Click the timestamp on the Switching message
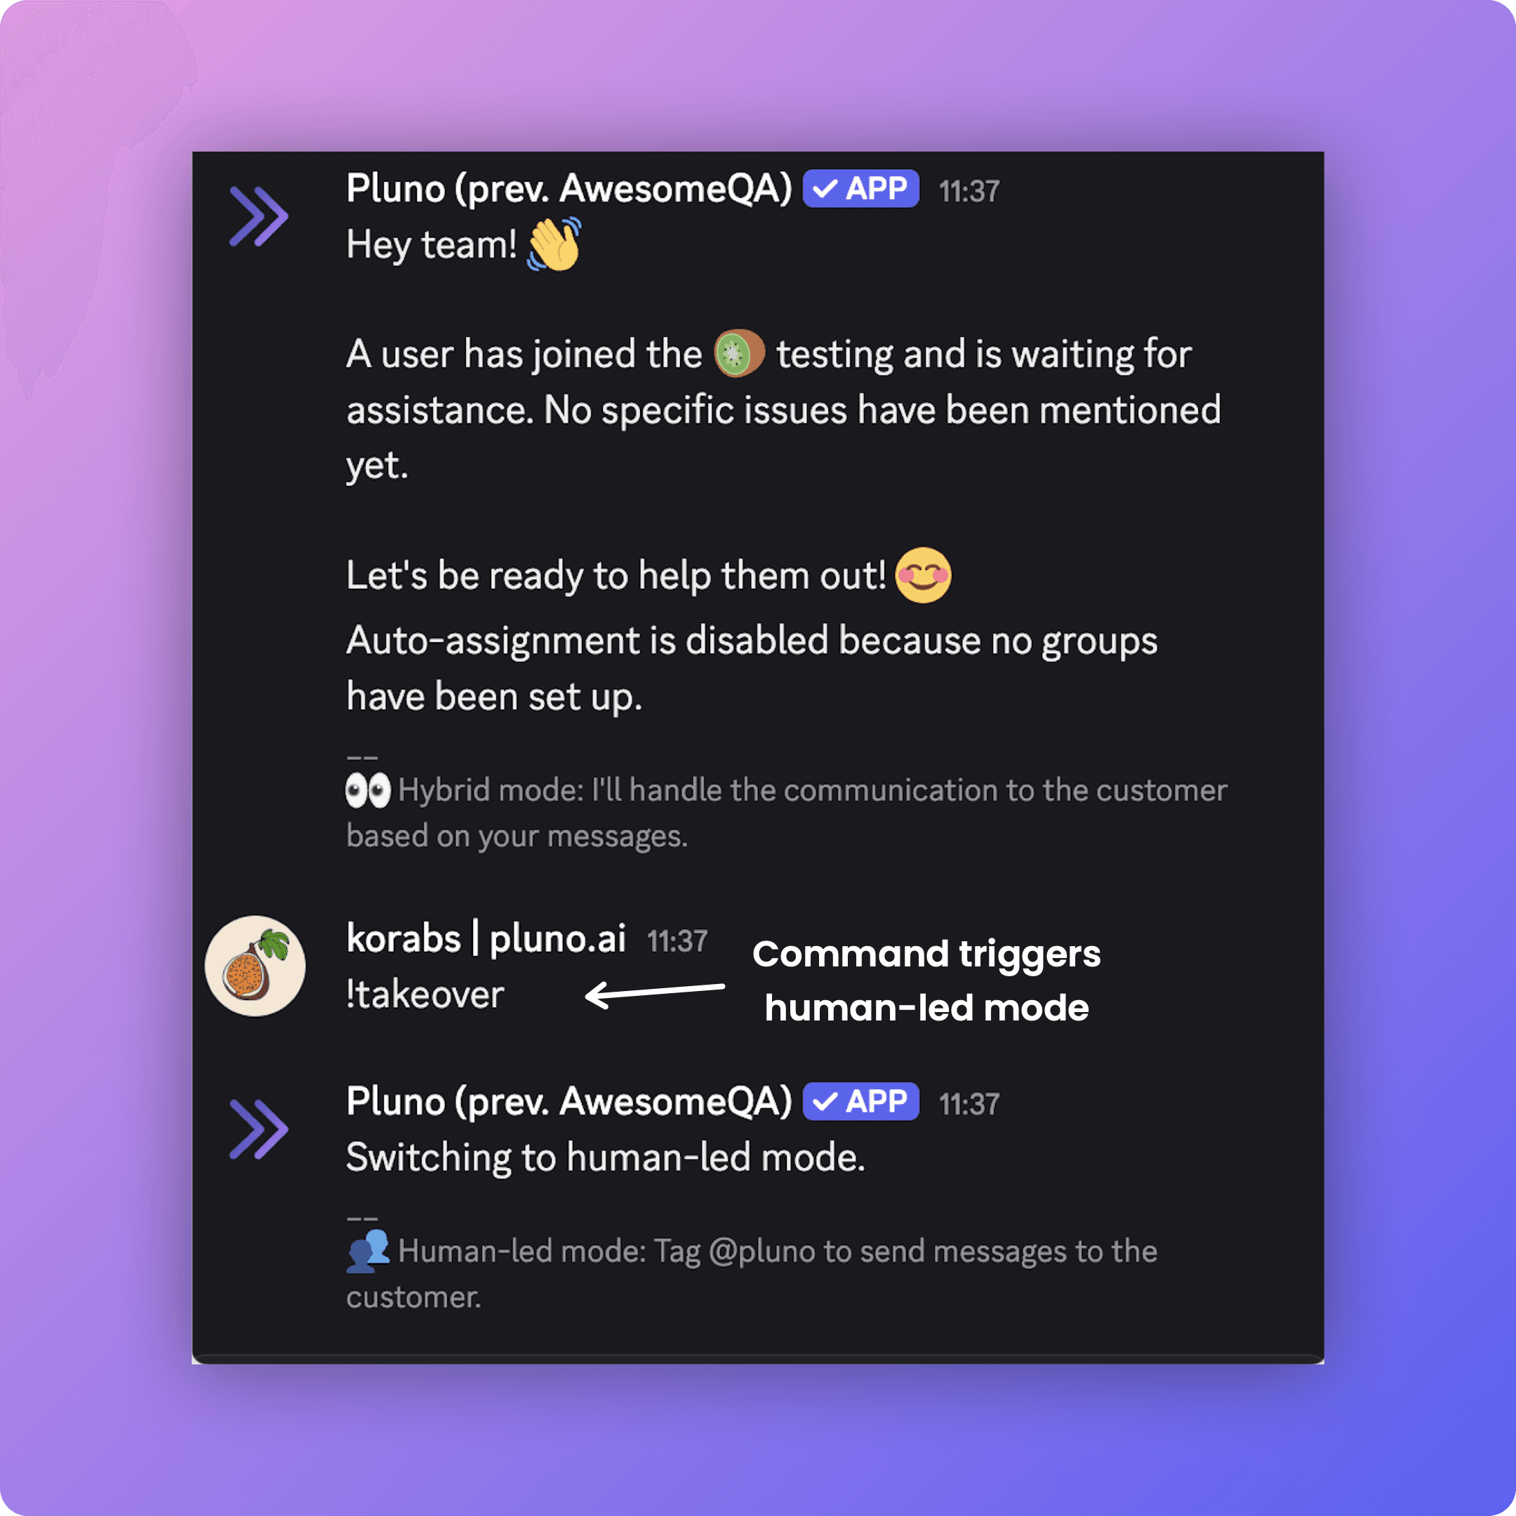Screen dimensions: 1516x1516 tap(969, 1105)
